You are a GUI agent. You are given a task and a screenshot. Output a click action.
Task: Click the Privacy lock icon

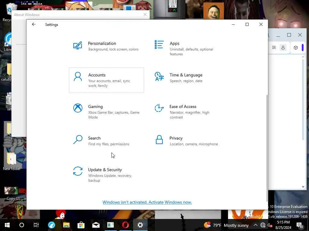tap(159, 140)
